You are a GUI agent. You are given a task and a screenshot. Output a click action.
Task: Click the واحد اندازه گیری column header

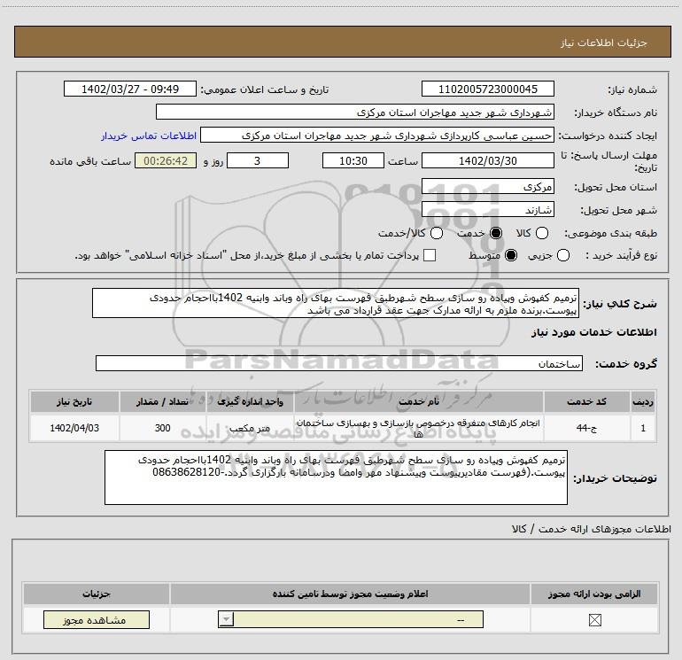[250, 401]
